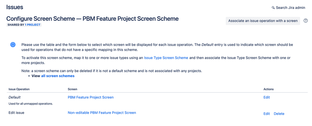Click the Configure Screen Scheme page title

pyautogui.click(x=92, y=19)
